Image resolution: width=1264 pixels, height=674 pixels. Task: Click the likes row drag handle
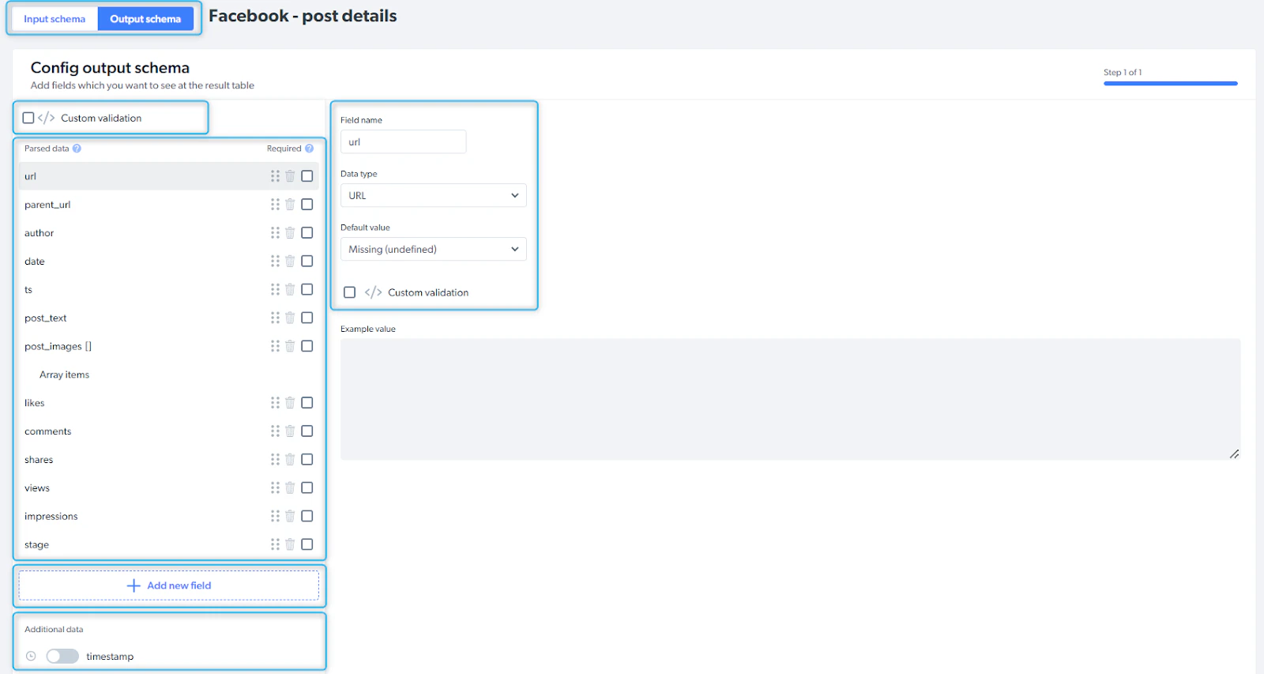(x=275, y=403)
